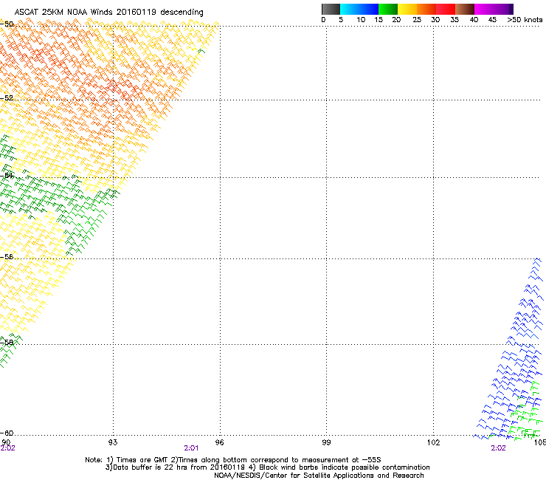Viewport: 546px width, 480px height.
Task: Select the magenta 40-45 knots legend segment
Action: click(x=484, y=9)
